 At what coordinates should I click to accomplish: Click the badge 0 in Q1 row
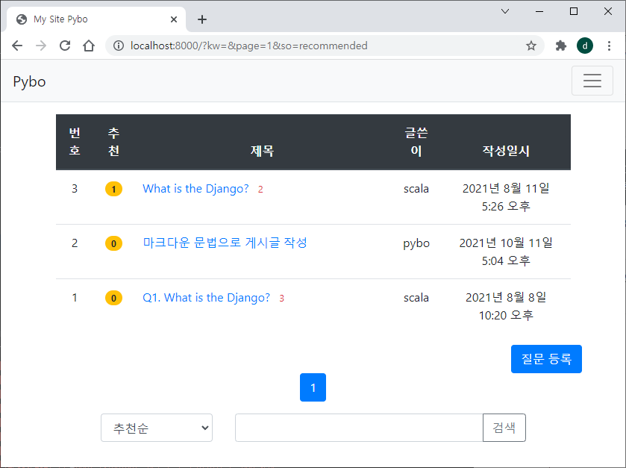point(113,298)
